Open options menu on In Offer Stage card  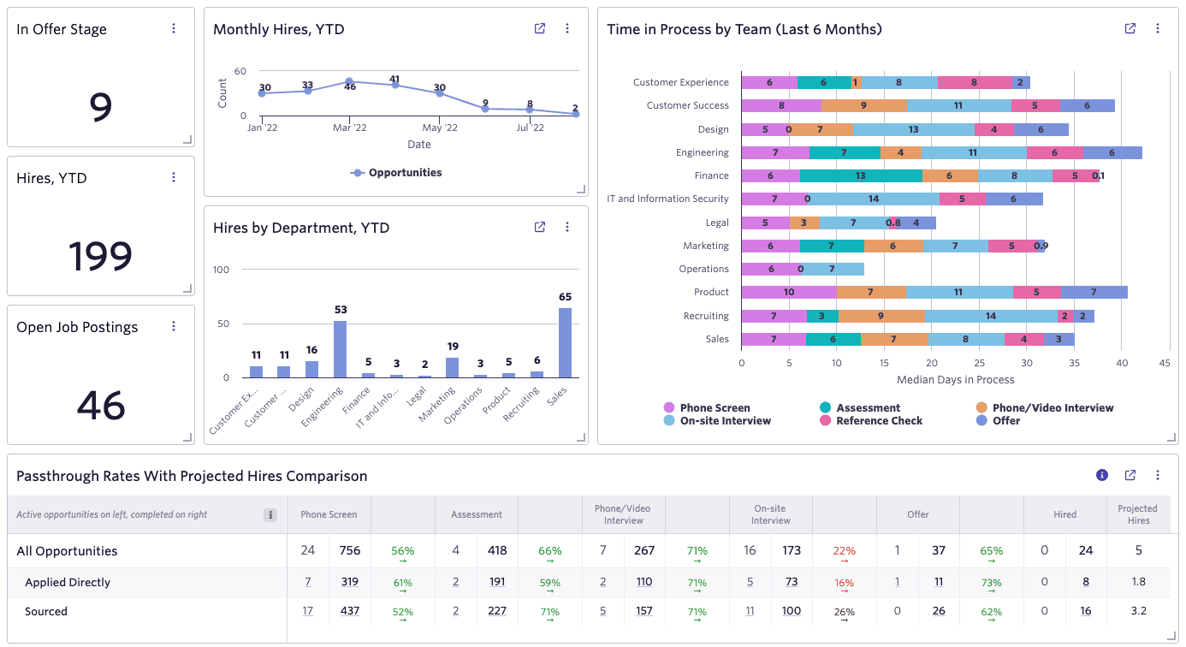coord(174,28)
